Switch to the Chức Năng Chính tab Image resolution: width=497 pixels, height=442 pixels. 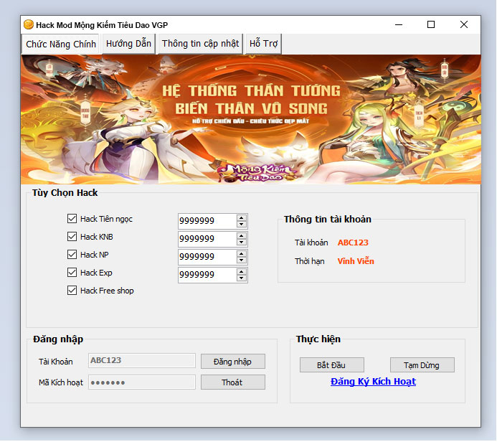pyautogui.click(x=61, y=44)
